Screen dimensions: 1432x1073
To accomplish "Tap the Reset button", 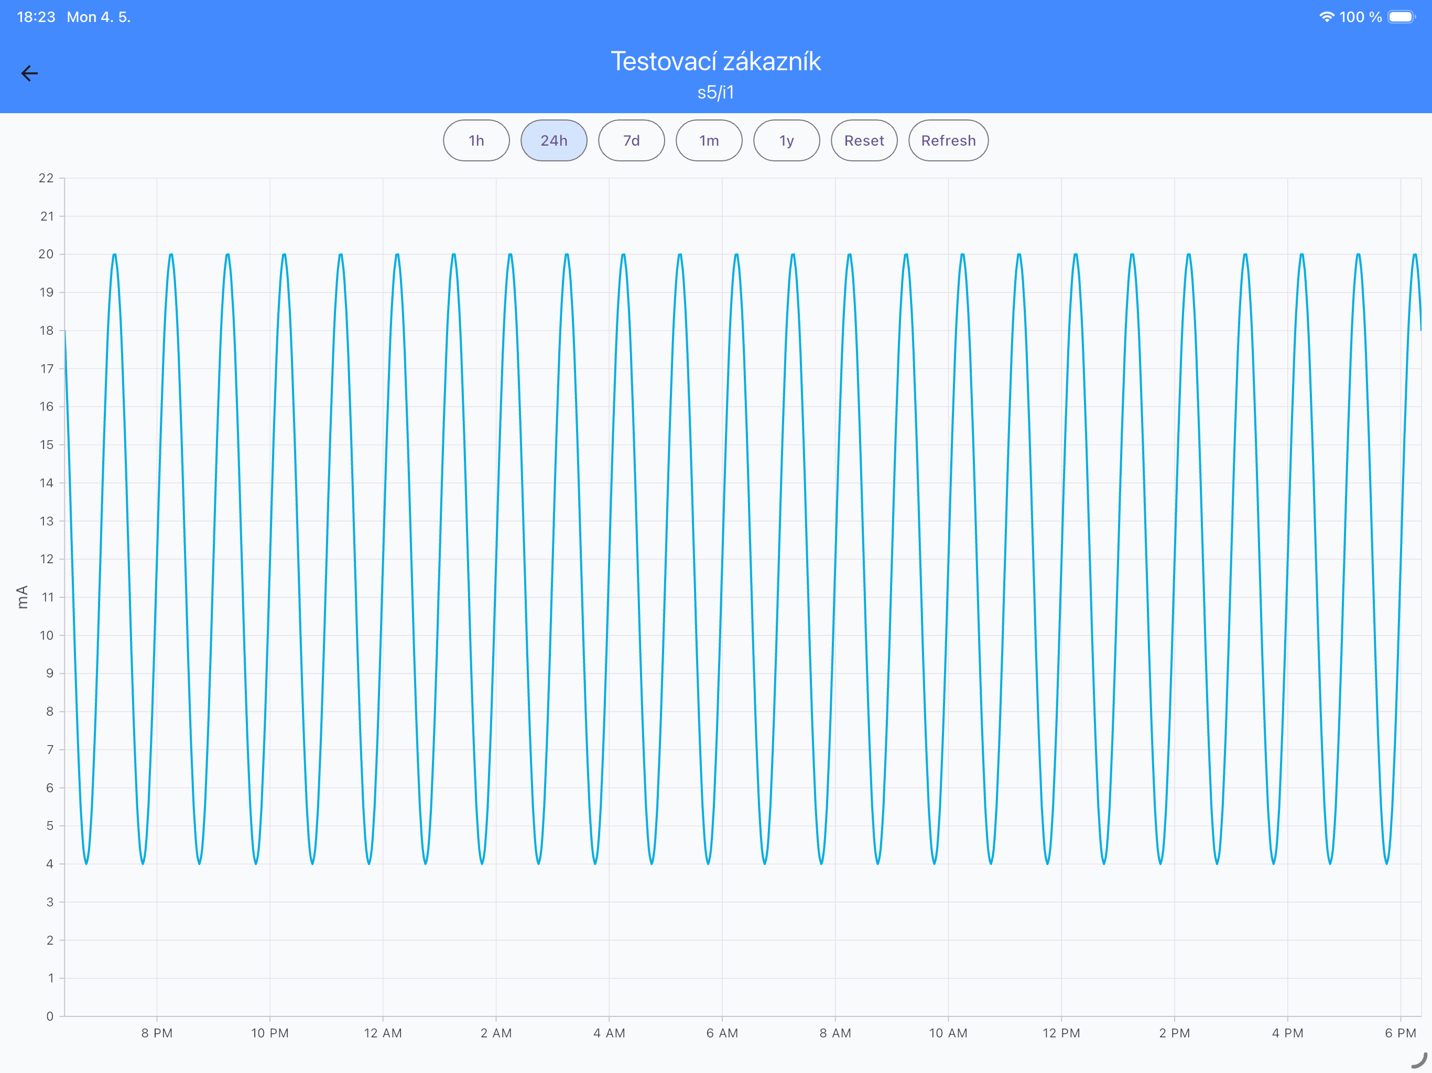I will coord(864,140).
